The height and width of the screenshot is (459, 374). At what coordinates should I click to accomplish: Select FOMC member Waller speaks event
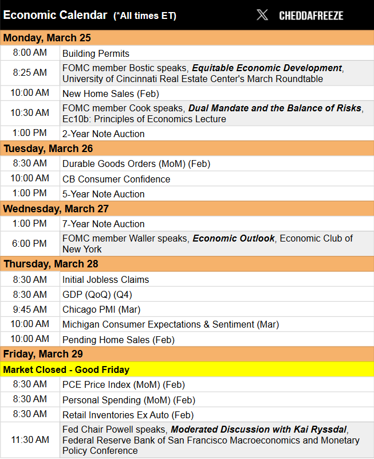(217, 243)
